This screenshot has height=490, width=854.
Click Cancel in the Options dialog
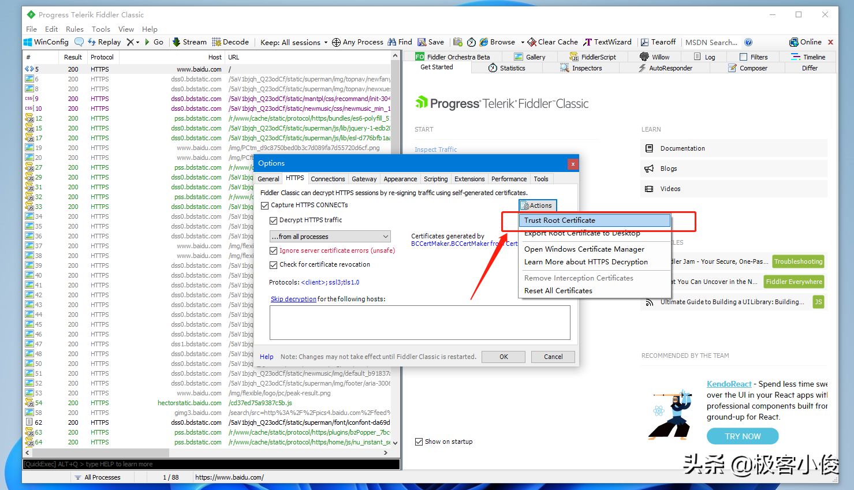553,357
